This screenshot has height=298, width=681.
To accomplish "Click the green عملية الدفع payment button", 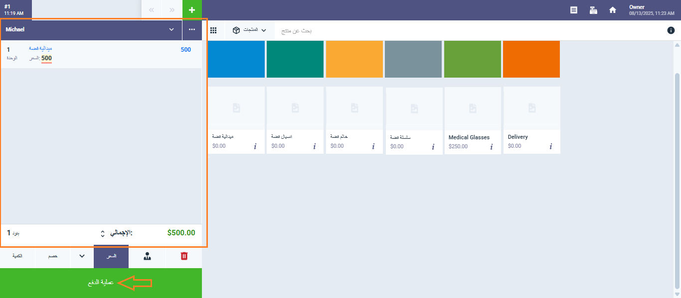I will click(x=101, y=283).
